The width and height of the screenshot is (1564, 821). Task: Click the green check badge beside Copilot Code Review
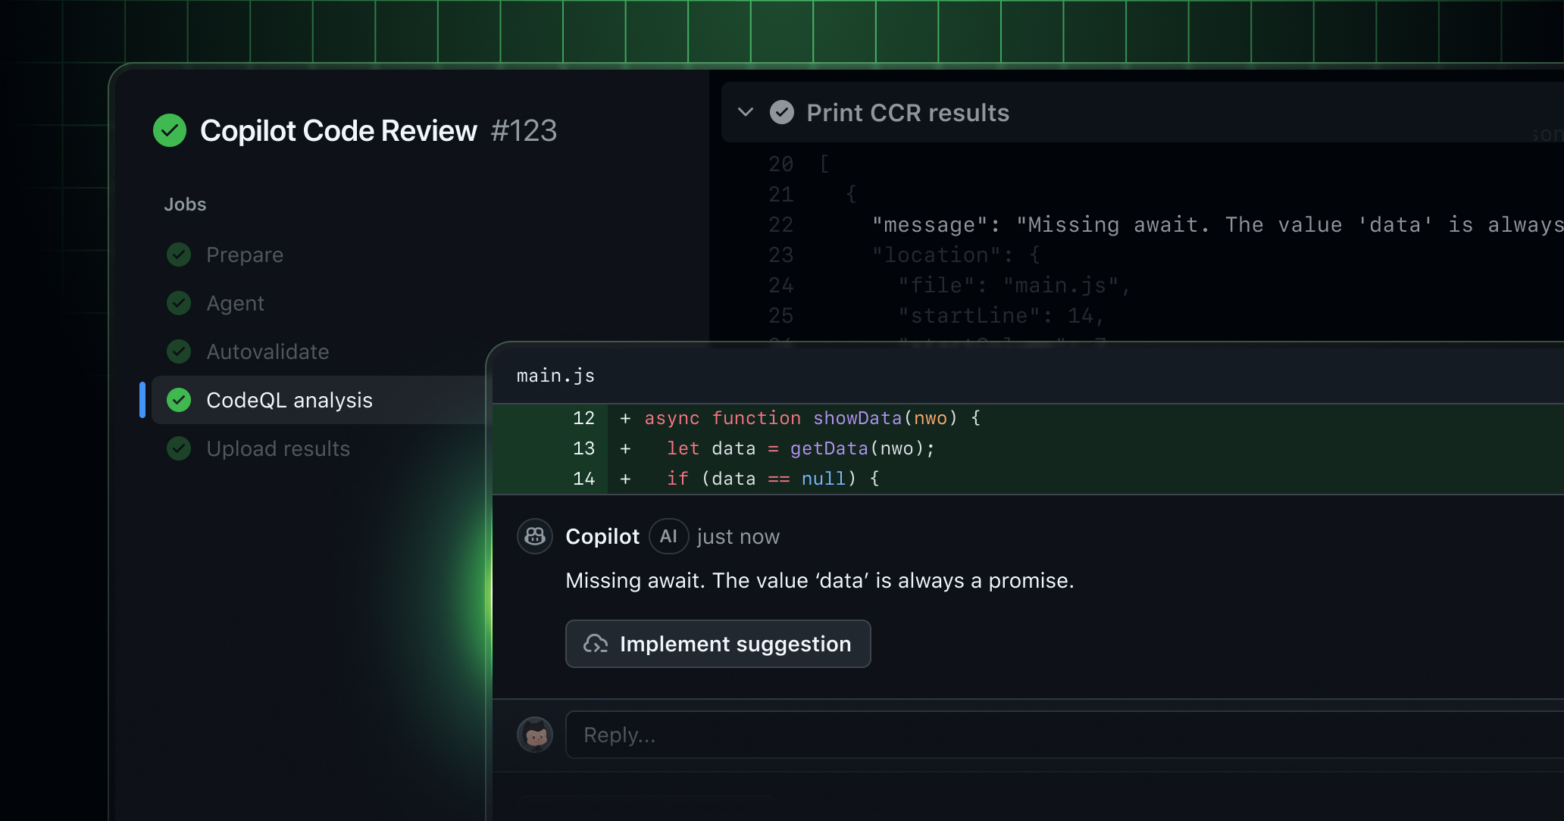point(170,130)
